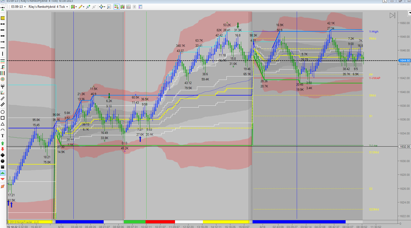Open the candlestick chart style dropdown
Image resolution: width=411 pixels, height=228 pixels.
(x=74, y=7)
